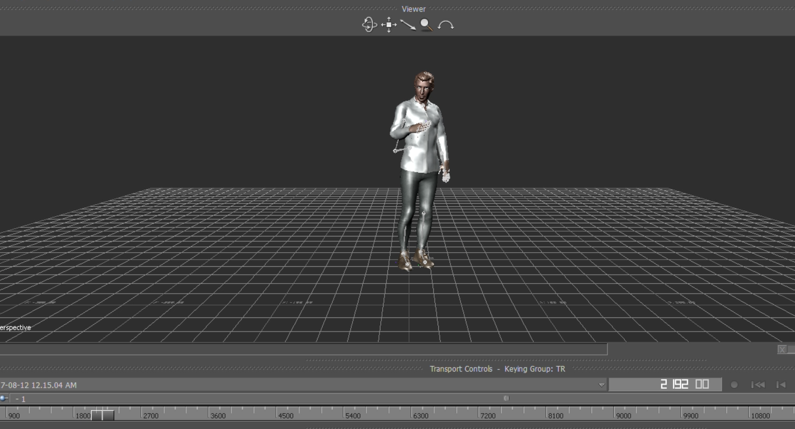Click the take name '7-08-12 12.15.04 AM'

[x=38, y=385]
